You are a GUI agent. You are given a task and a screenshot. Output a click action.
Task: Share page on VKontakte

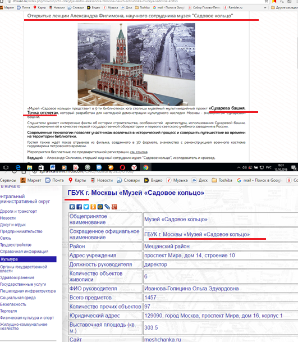72,207
